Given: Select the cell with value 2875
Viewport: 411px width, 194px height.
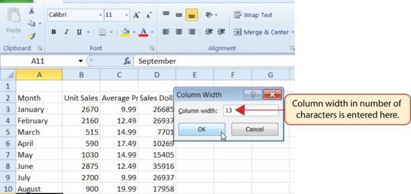Looking at the screenshot, I should tap(81, 166).
